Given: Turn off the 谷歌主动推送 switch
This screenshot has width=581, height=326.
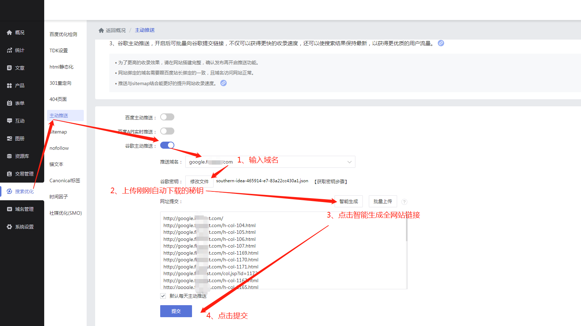Looking at the screenshot, I should coord(167,145).
